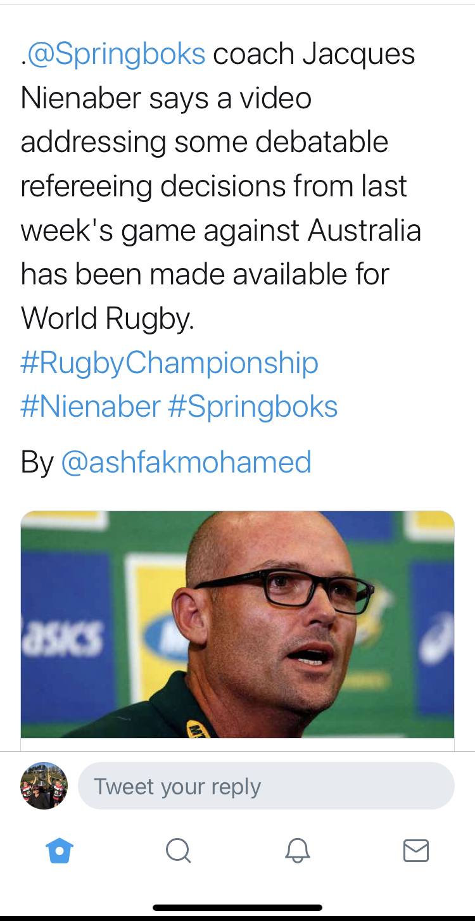Image resolution: width=475 pixels, height=921 pixels.
Task: Open Direct Messages envelope icon
Action: [x=416, y=851]
